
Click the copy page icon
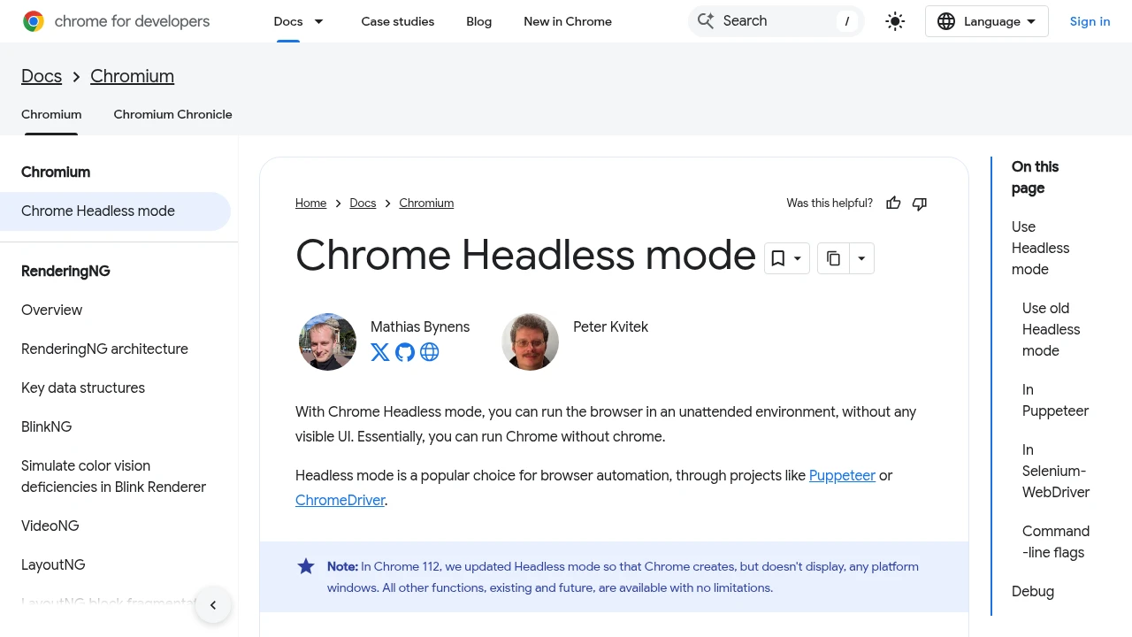[833, 258]
